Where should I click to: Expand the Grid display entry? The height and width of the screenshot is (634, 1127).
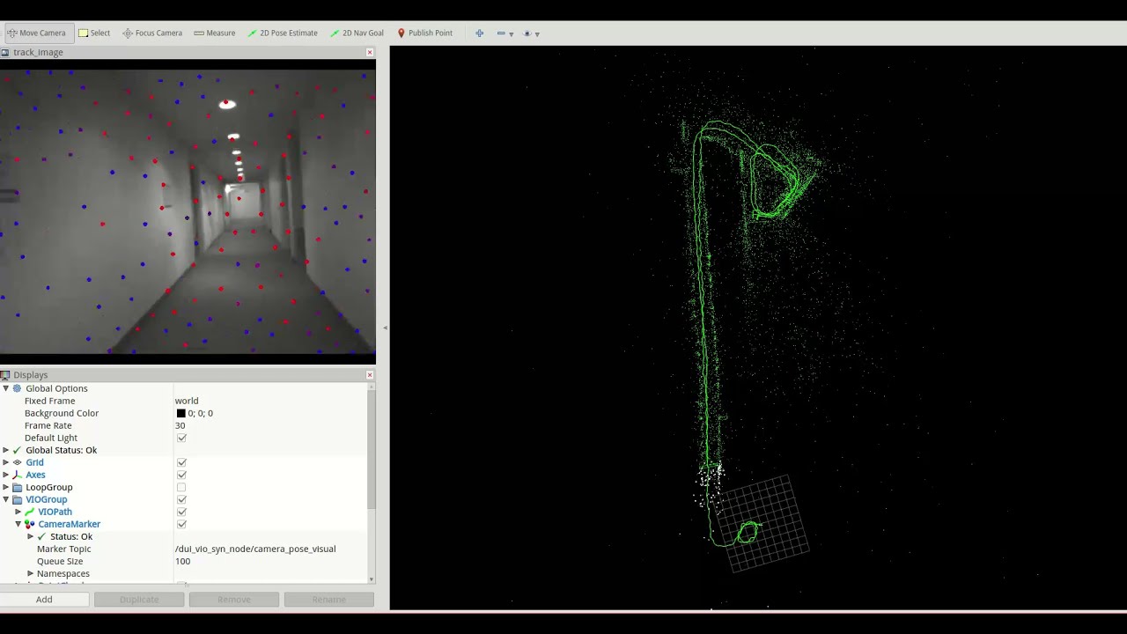tap(6, 462)
